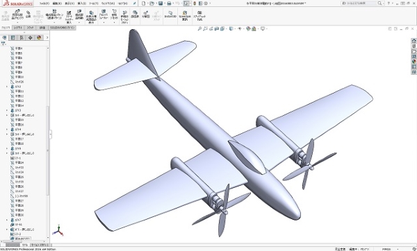Click the Zoom to Fit magnifier icon
The width and height of the screenshot is (417, 251).
(199, 28)
